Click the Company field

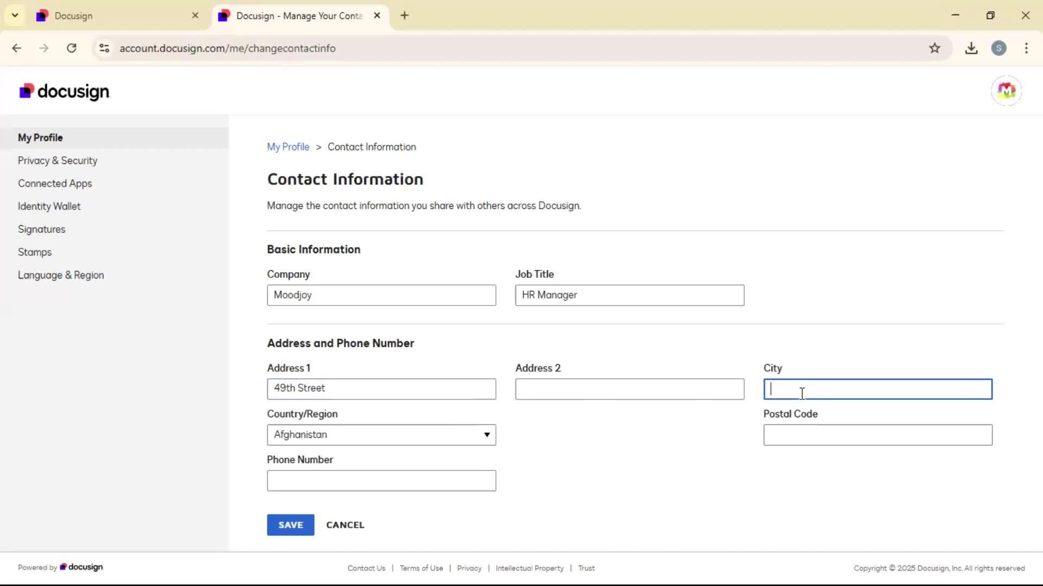(x=381, y=295)
